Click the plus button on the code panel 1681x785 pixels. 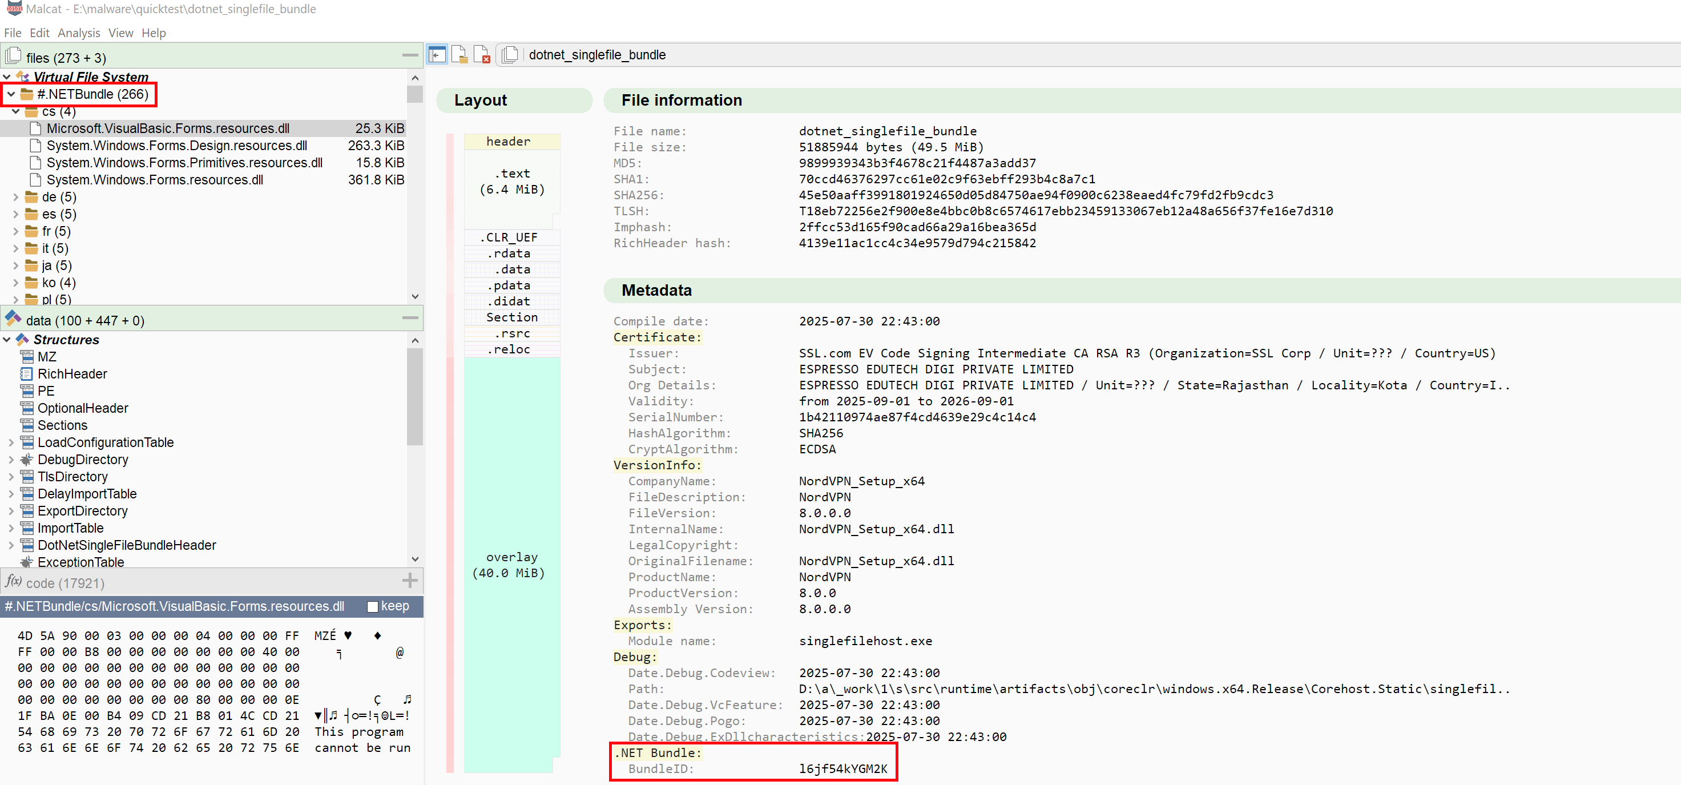tap(410, 580)
